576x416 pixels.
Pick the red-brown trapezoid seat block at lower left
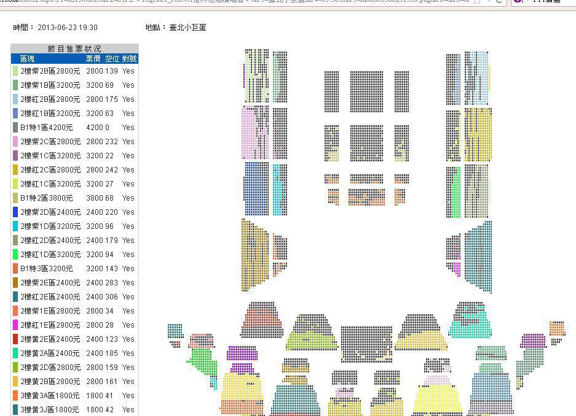[261, 319]
